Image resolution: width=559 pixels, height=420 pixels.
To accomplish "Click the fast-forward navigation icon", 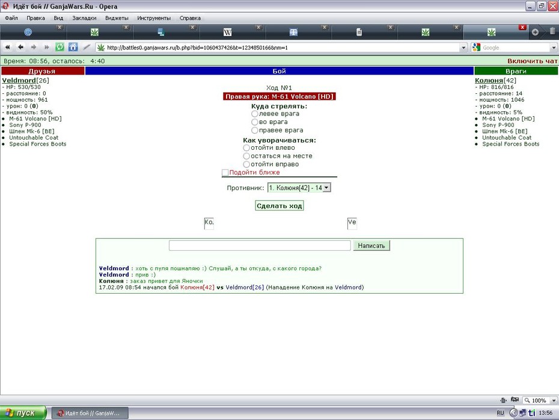I will coord(46,47).
